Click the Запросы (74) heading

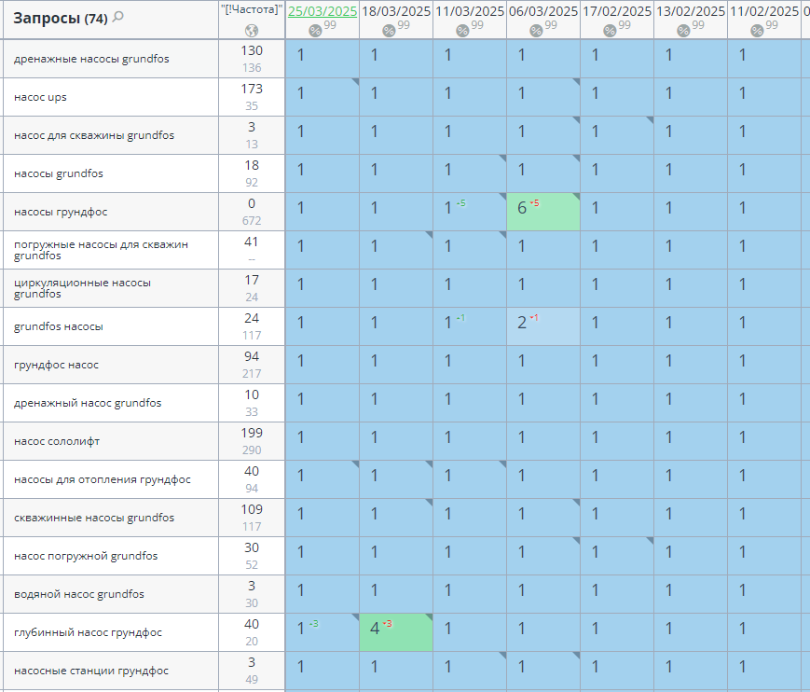(x=61, y=18)
